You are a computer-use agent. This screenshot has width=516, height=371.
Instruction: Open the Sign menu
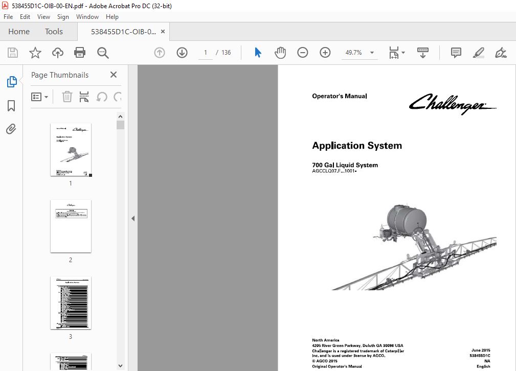[63, 17]
